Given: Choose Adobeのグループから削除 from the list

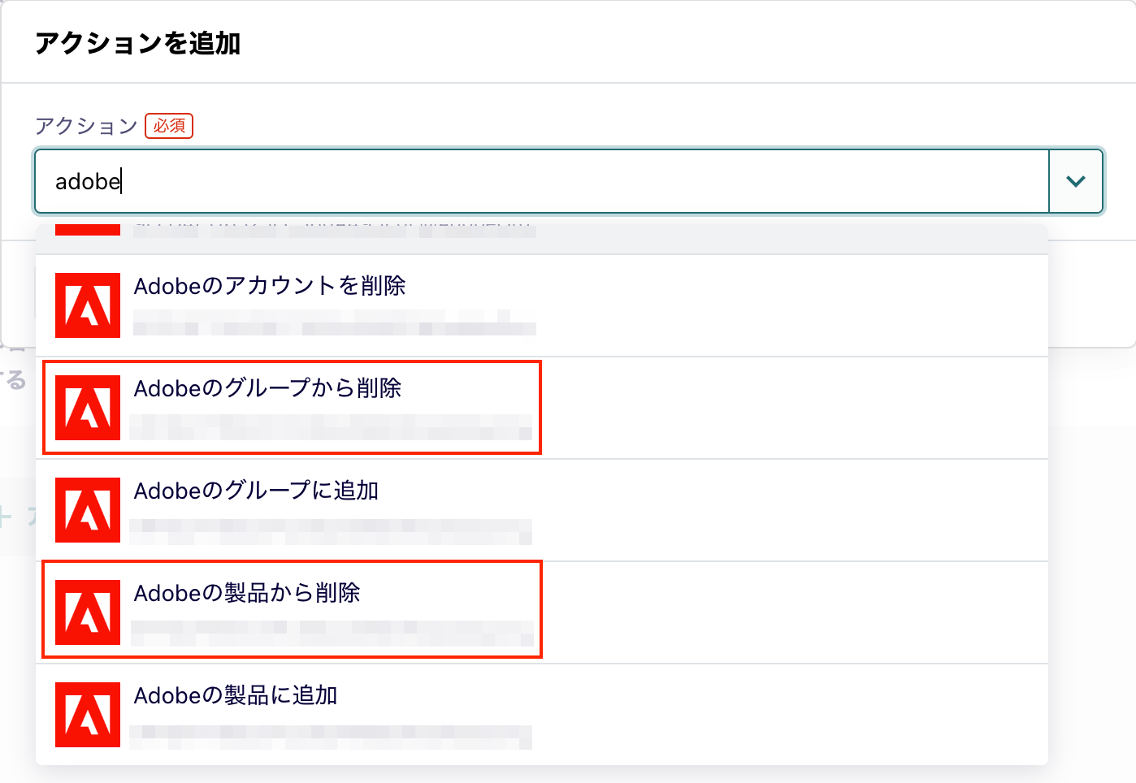Looking at the screenshot, I should point(542,408).
